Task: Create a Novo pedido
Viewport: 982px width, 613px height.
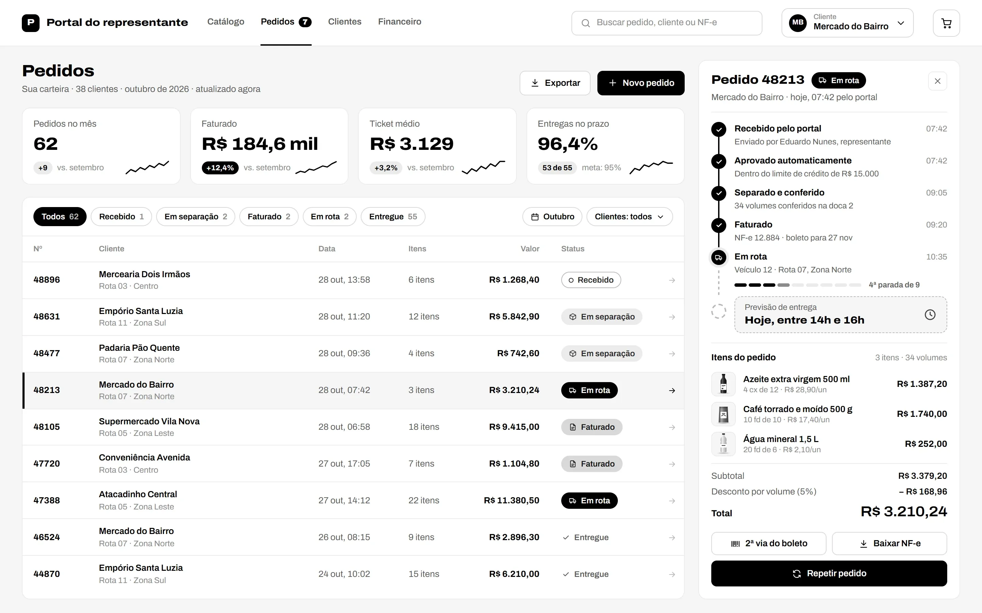Action: [x=641, y=83]
